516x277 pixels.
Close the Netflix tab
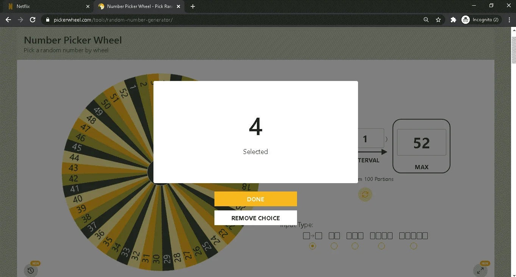click(88, 6)
